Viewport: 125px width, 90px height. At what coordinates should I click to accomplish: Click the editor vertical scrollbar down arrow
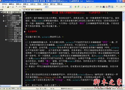pyautogui.click(x=123, y=85)
